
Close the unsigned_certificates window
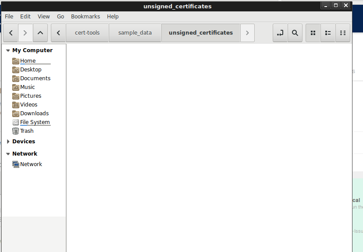346,6
